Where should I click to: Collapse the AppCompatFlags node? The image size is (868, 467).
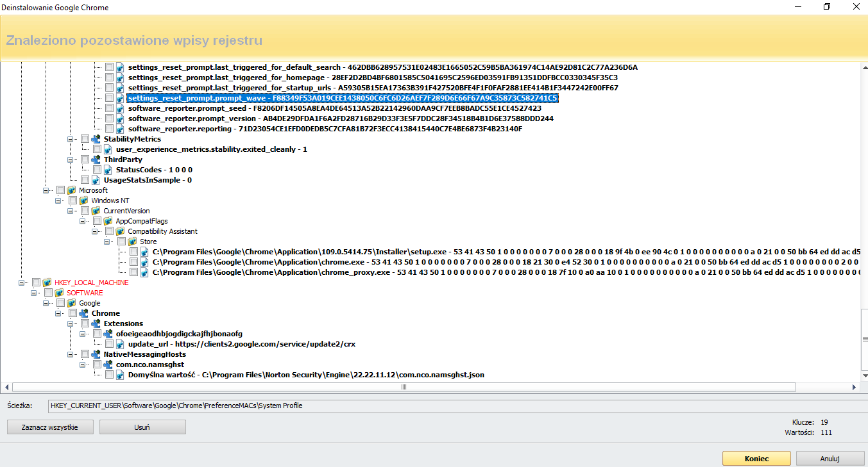[x=83, y=221]
